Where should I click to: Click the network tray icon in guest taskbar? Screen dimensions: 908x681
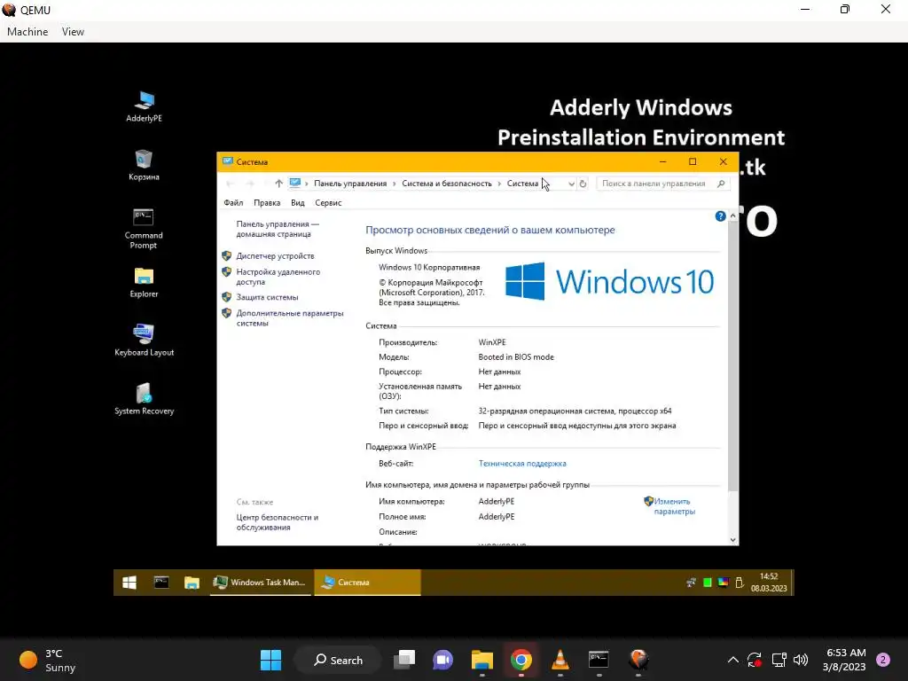691,583
